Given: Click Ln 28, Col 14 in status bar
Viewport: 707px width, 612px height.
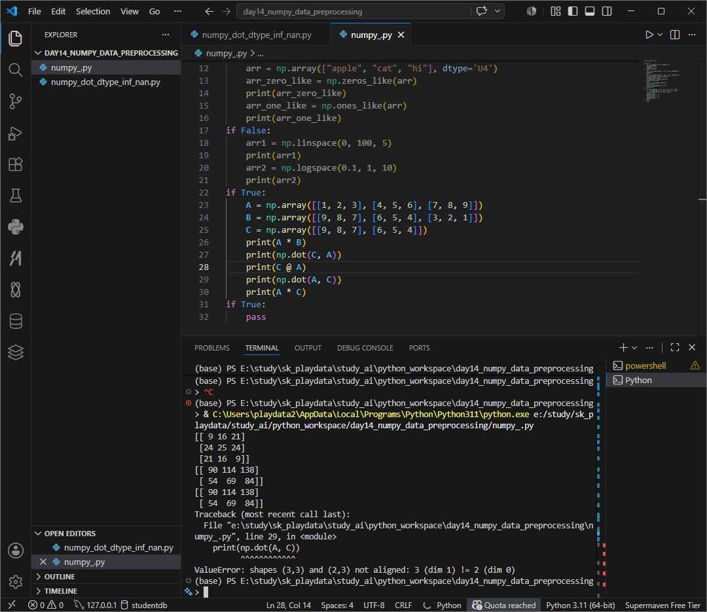Looking at the screenshot, I should [x=289, y=605].
